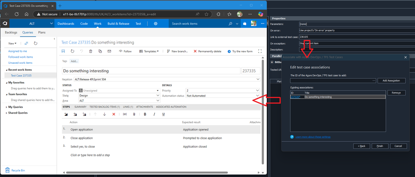Open the Summary tab
The image size is (415, 177).
(x=80, y=107)
